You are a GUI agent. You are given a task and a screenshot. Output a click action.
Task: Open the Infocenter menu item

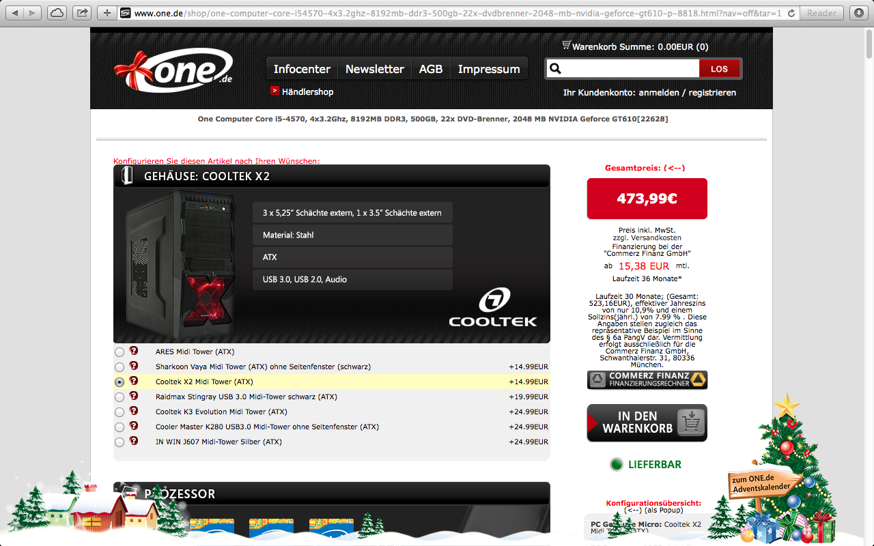click(x=302, y=69)
